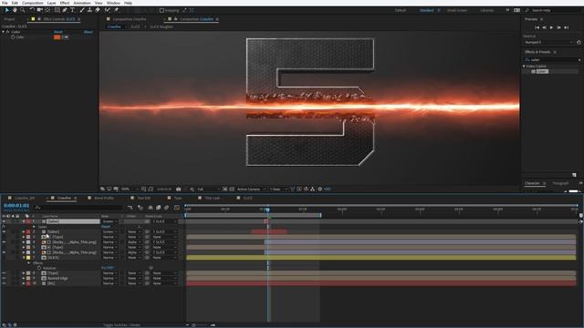Screen dimensions: 584x328
Task: Toggle visibility of layer 6 Alpha_Thin.png
Action: 4,252
